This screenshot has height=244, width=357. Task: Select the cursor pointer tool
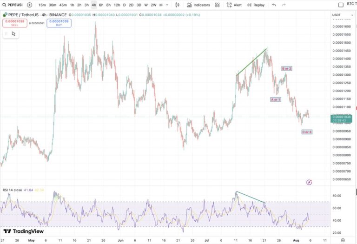(13, 33)
